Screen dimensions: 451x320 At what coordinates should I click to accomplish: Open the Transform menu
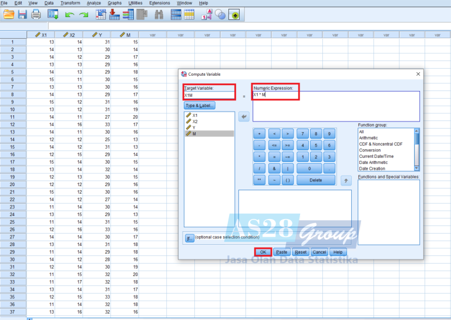70,3
